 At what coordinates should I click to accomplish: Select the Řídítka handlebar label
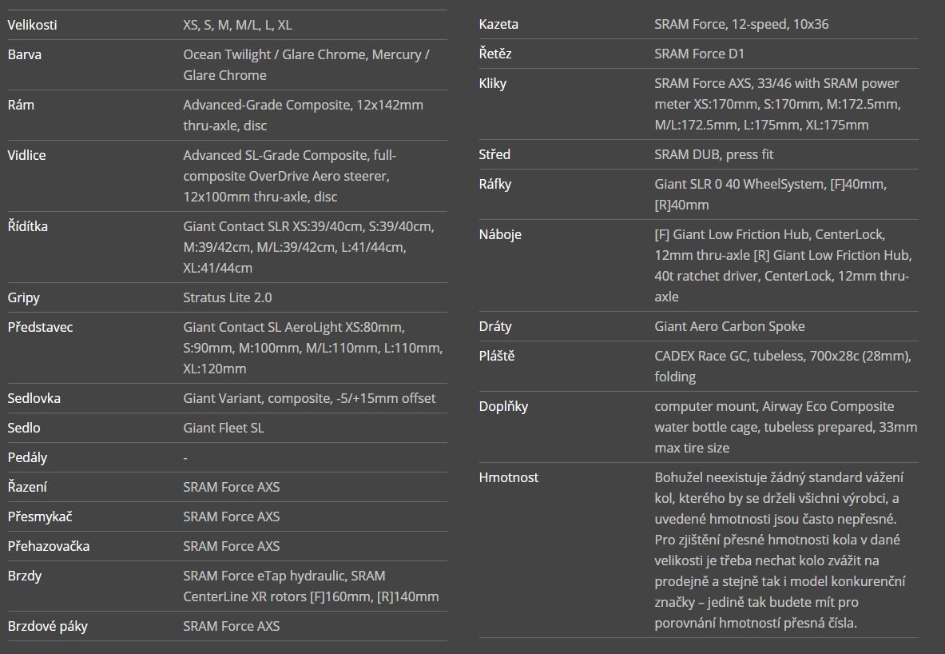pyautogui.click(x=27, y=226)
